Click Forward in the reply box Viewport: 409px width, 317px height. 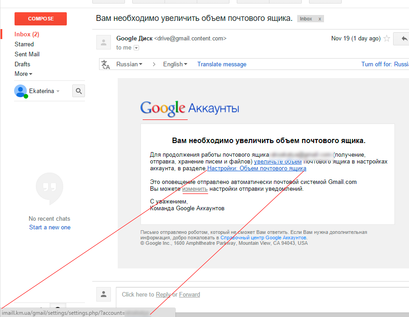click(190, 295)
